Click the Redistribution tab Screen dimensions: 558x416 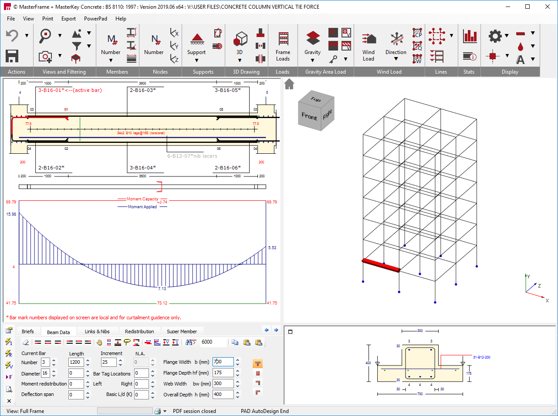pos(139,331)
